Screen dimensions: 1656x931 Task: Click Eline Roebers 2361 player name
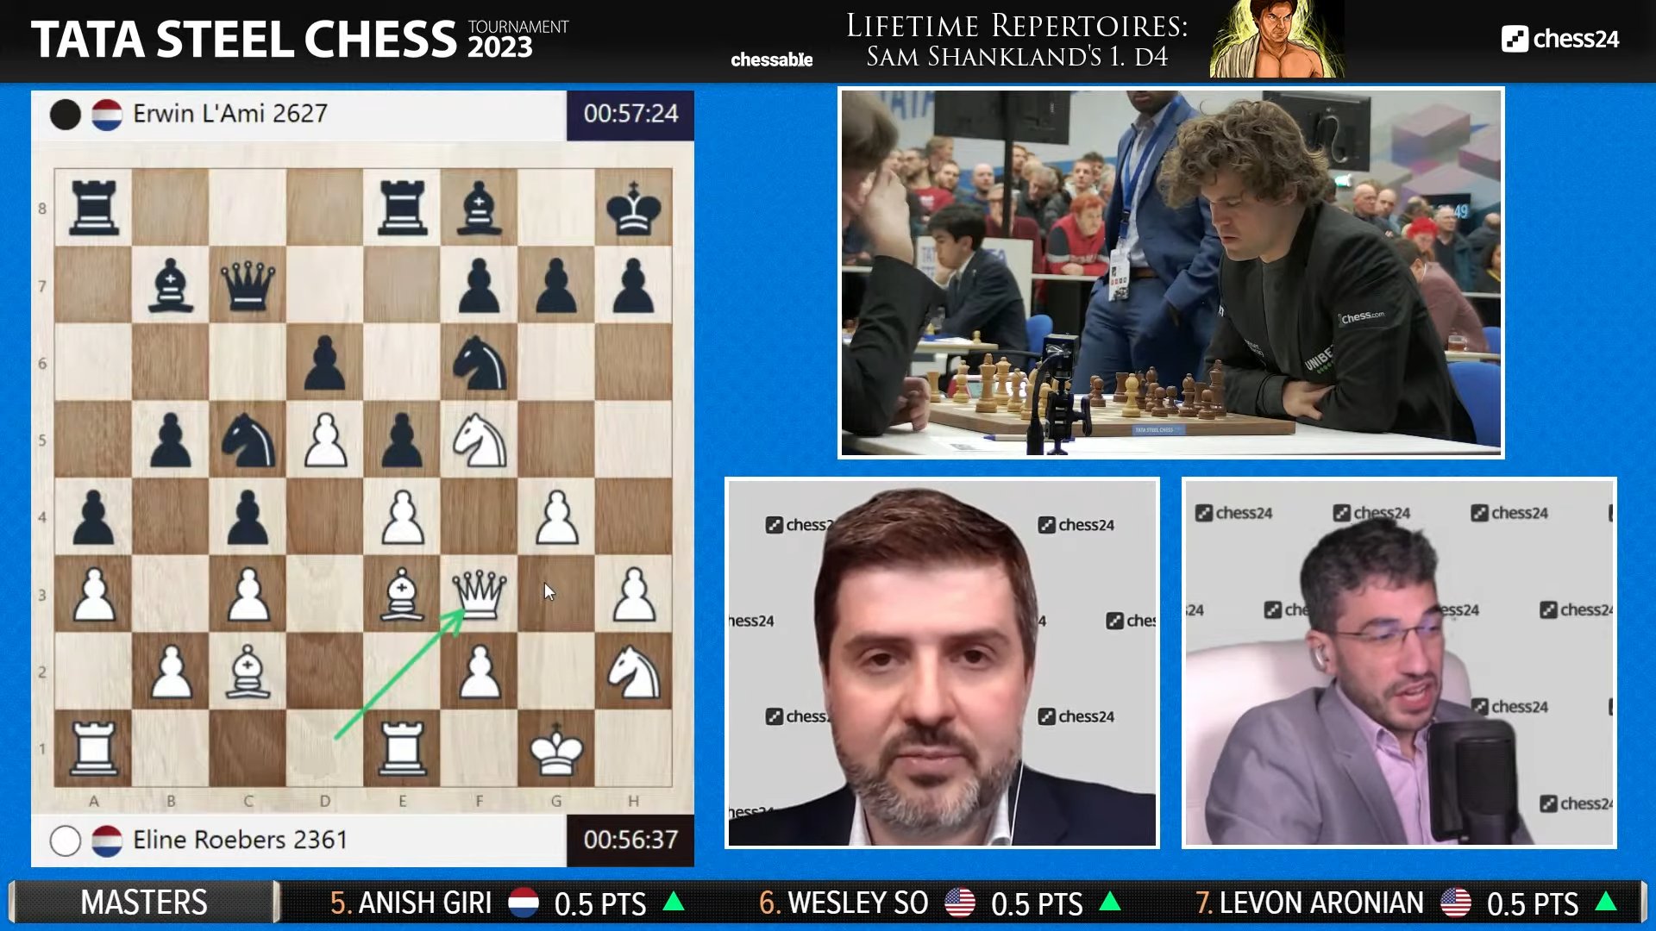click(x=240, y=840)
